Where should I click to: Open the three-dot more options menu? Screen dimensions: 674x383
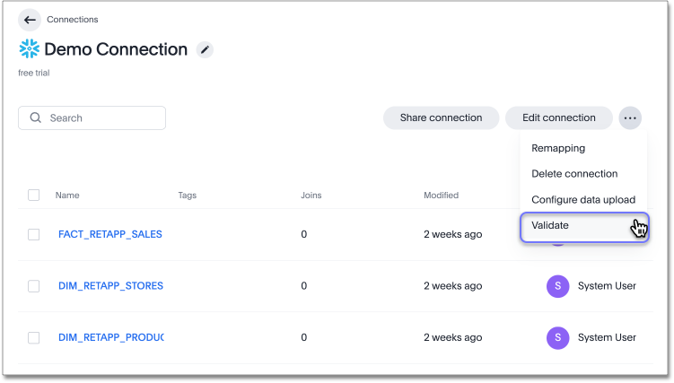point(630,118)
